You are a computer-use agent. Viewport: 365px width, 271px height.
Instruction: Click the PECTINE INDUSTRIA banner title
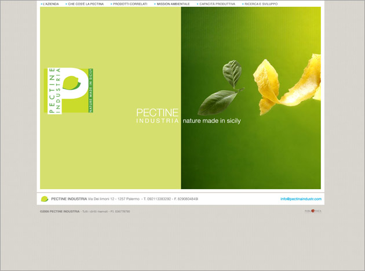[158, 115]
